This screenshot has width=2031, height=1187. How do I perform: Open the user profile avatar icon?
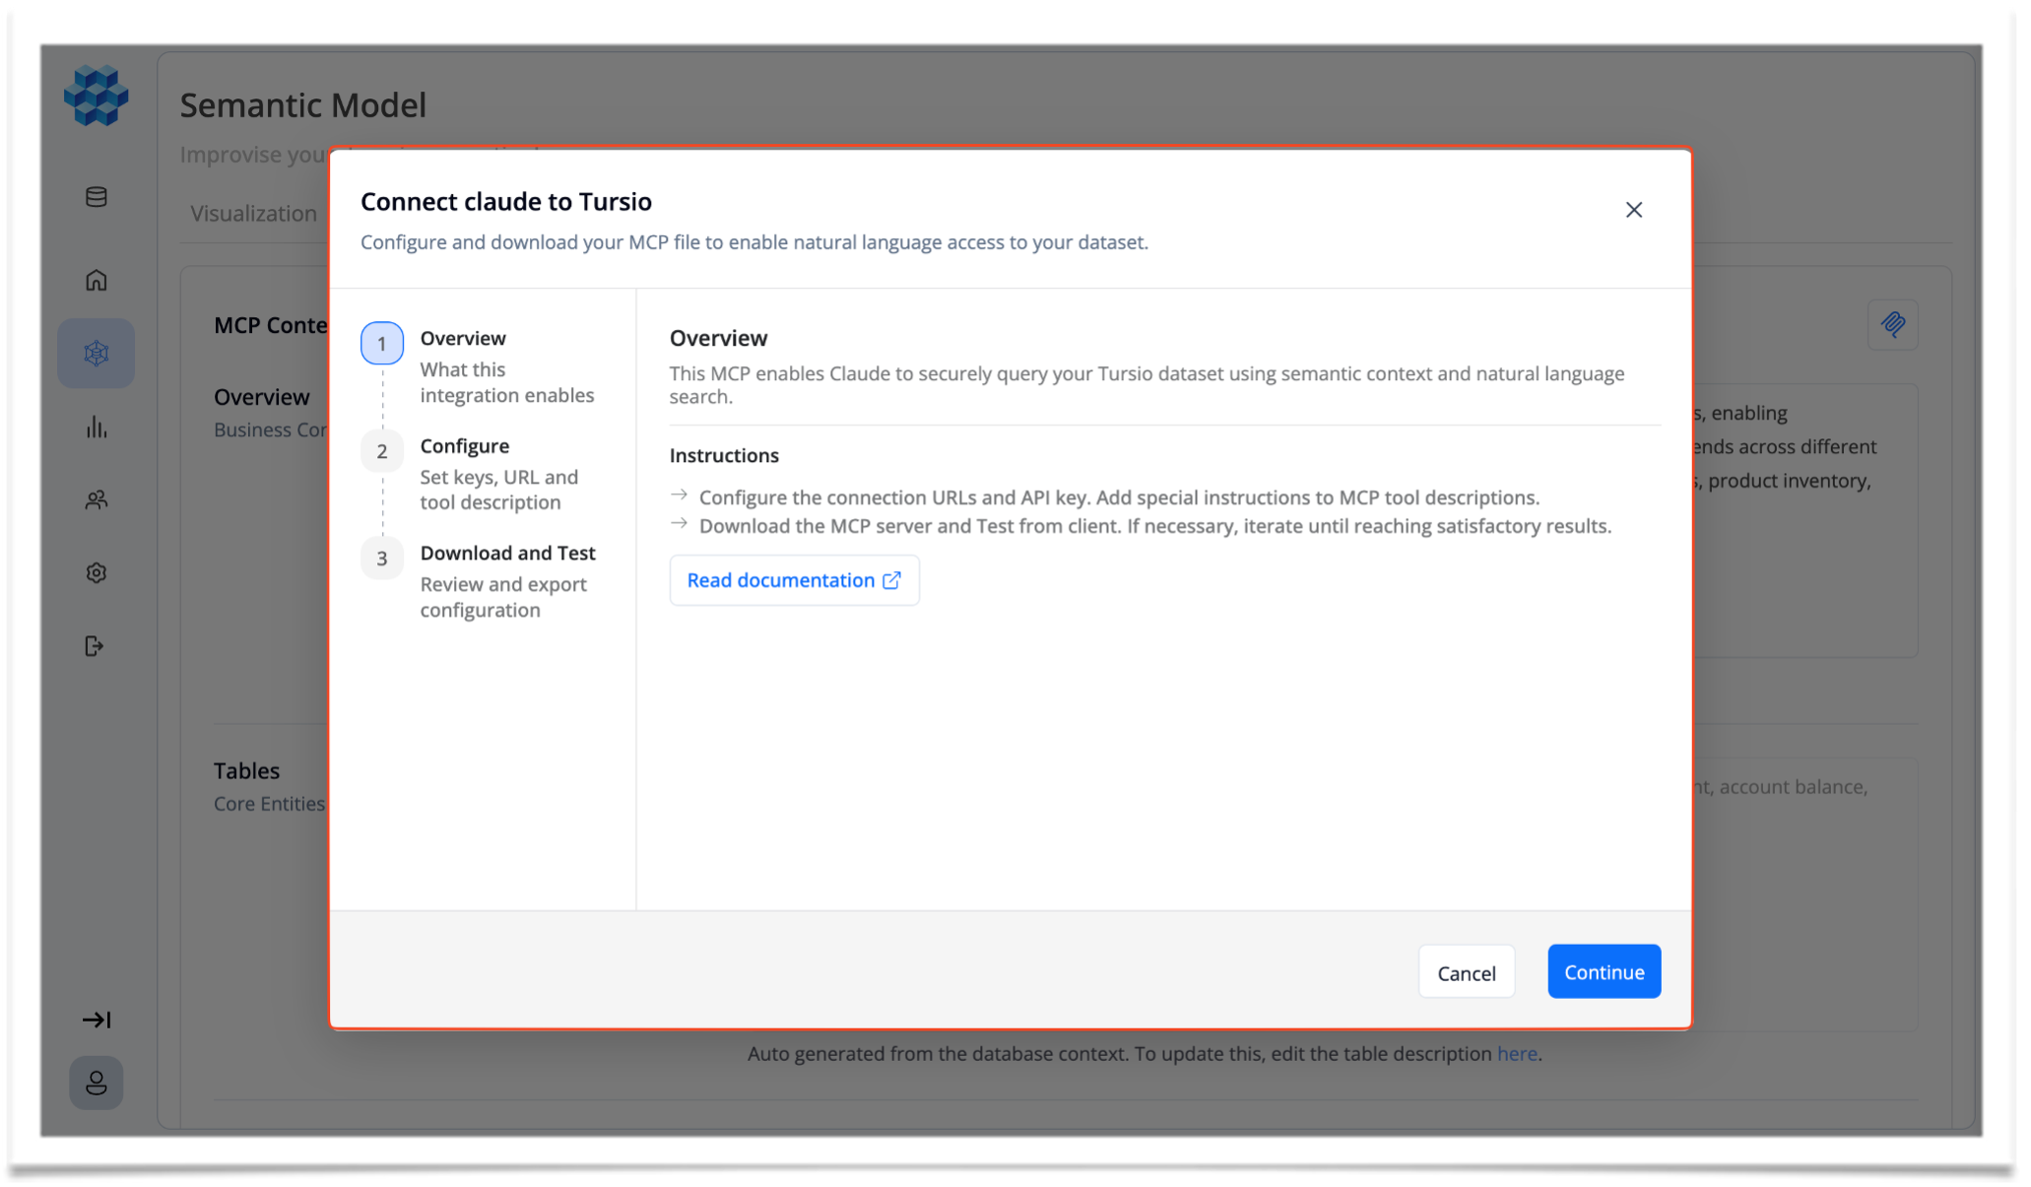pyautogui.click(x=96, y=1084)
